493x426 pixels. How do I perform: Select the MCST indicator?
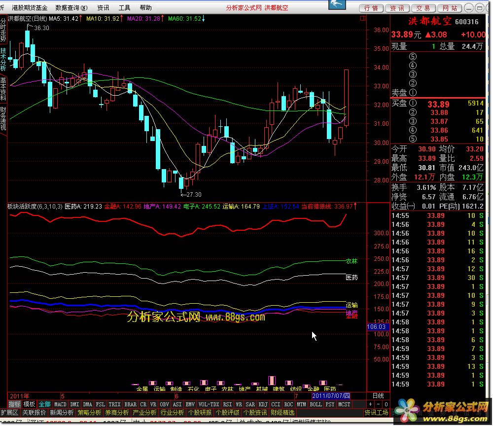point(344,404)
